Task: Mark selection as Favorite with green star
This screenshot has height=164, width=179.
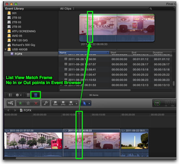Action: (x=20, y=103)
